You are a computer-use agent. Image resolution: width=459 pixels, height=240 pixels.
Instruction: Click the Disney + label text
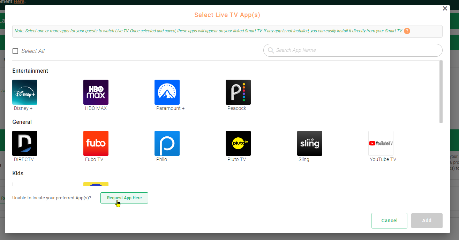point(23,108)
